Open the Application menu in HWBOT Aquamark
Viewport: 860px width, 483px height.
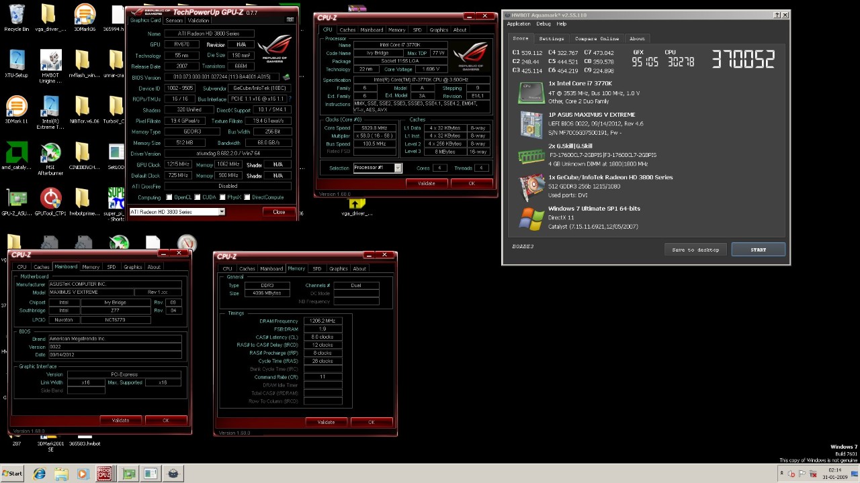click(519, 23)
